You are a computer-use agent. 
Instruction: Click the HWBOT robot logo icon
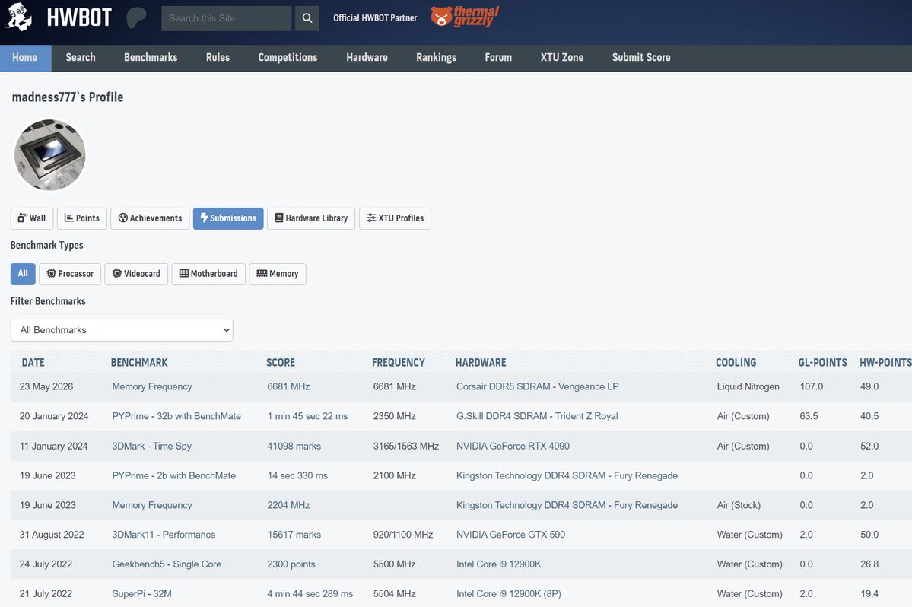coord(18,17)
